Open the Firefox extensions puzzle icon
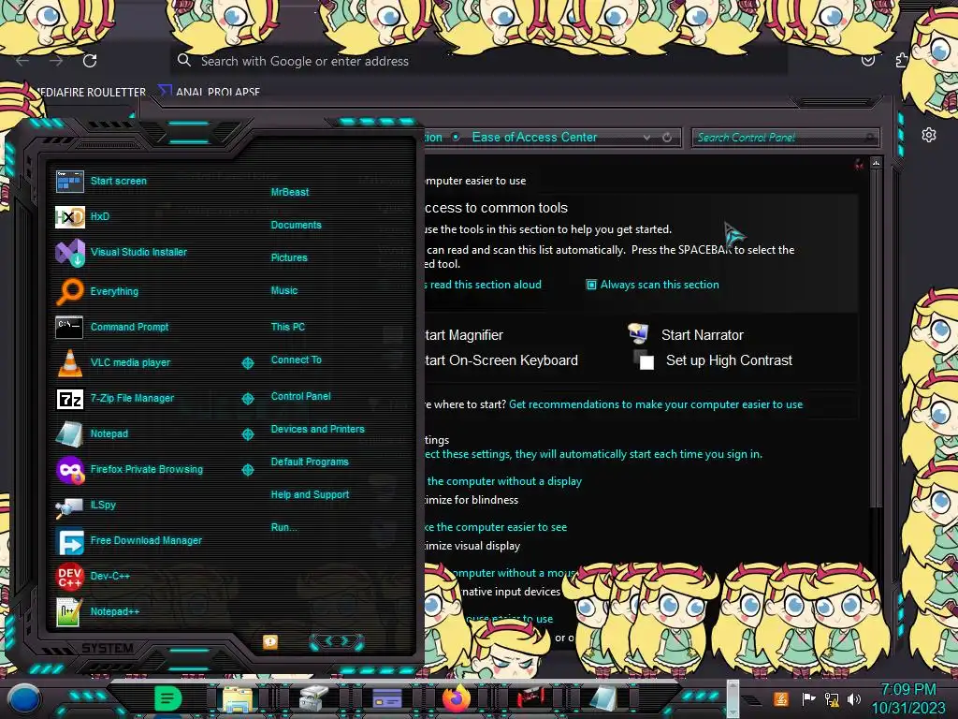This screenshot has height=719, width=958. [902, 60]
